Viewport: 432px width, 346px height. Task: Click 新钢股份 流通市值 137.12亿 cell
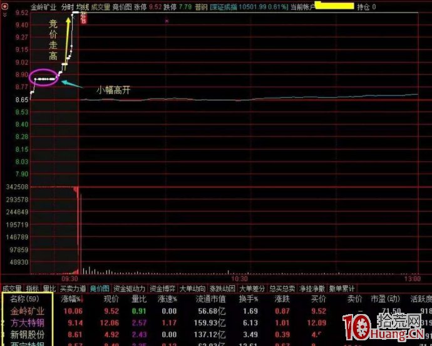pos(210,335)
